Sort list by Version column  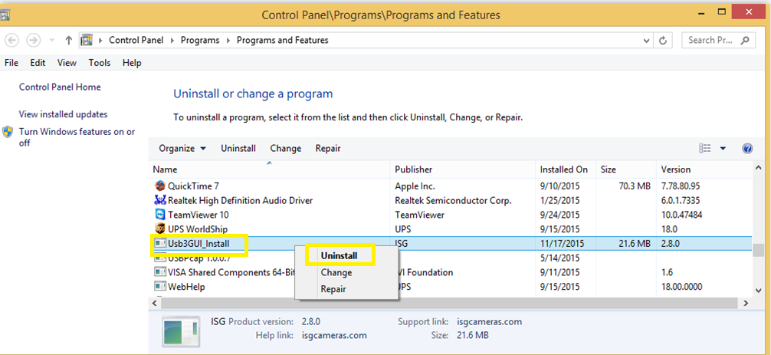(704, 169)
